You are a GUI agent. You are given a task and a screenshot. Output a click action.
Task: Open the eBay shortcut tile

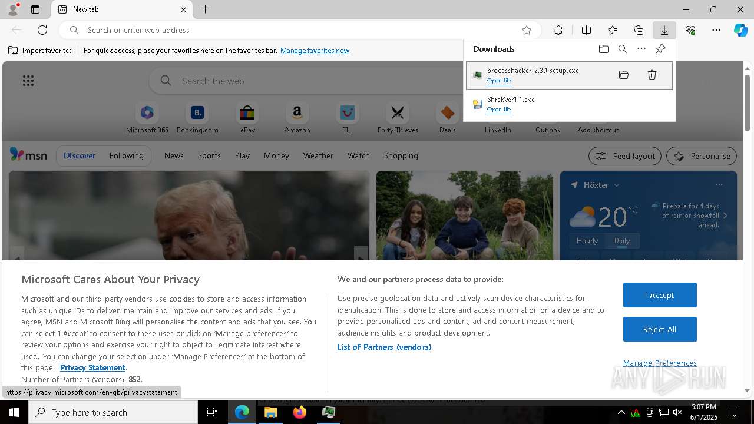click(x=247, y=118)
